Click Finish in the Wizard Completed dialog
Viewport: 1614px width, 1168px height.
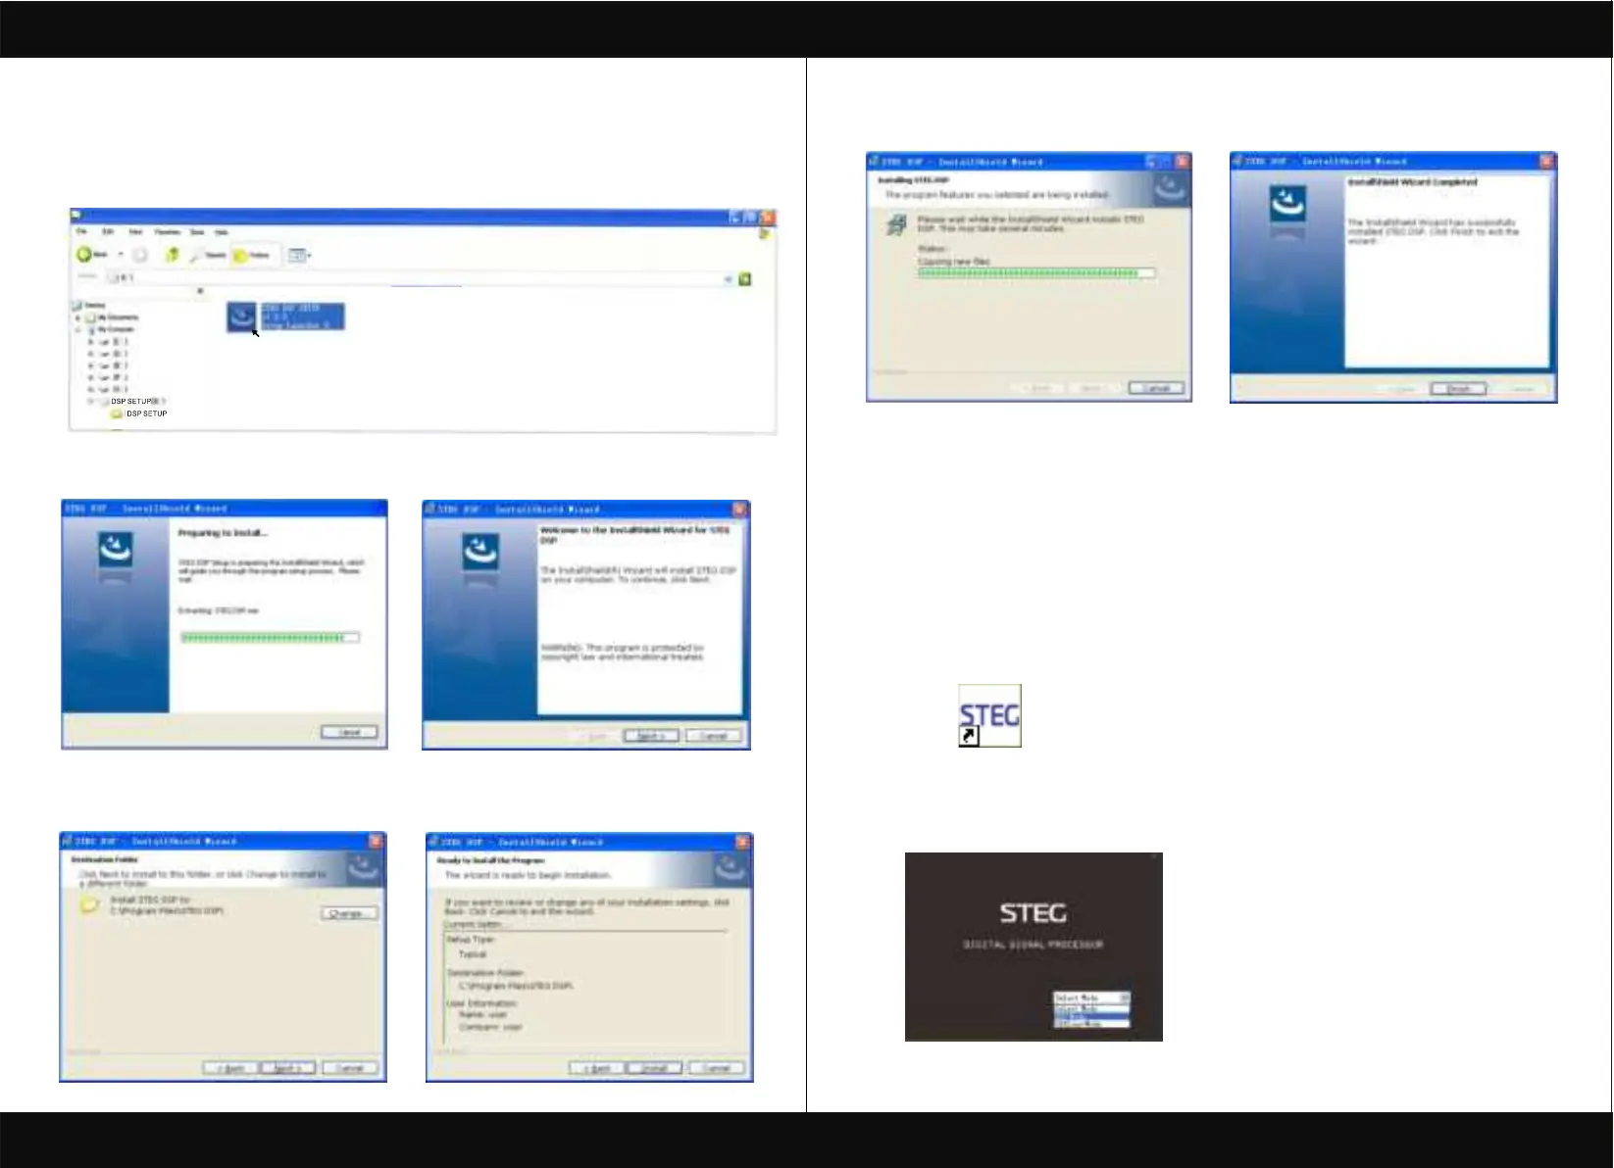click(x=1459, y=389)
